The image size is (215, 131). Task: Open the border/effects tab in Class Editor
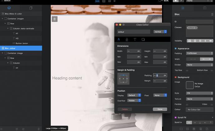[x=143, y=40]
